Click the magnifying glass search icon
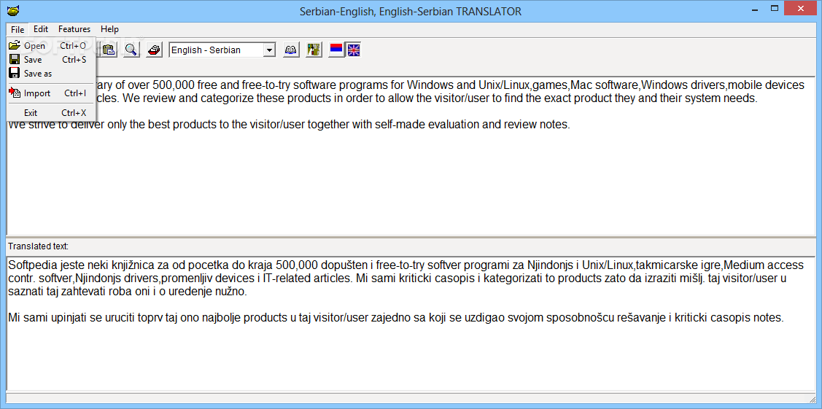 (x=131, y=50)
